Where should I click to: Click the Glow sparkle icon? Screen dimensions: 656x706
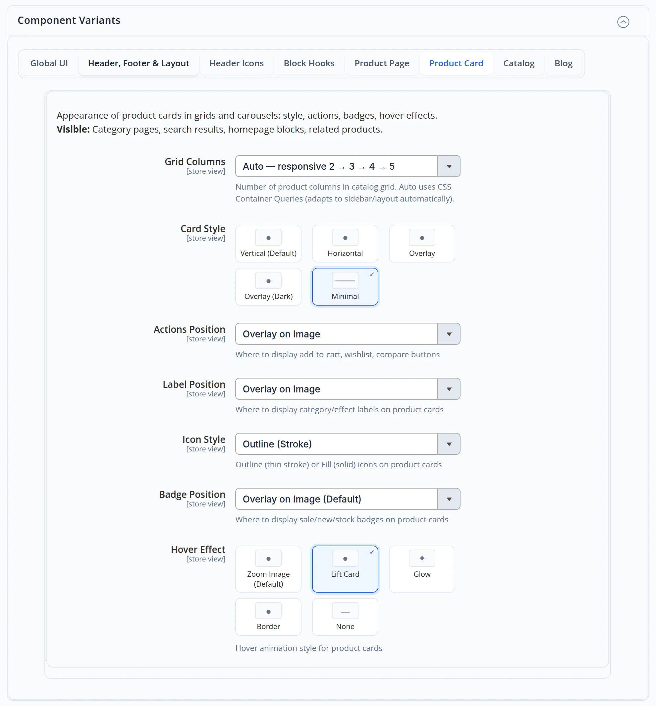(x=422, y=558)
